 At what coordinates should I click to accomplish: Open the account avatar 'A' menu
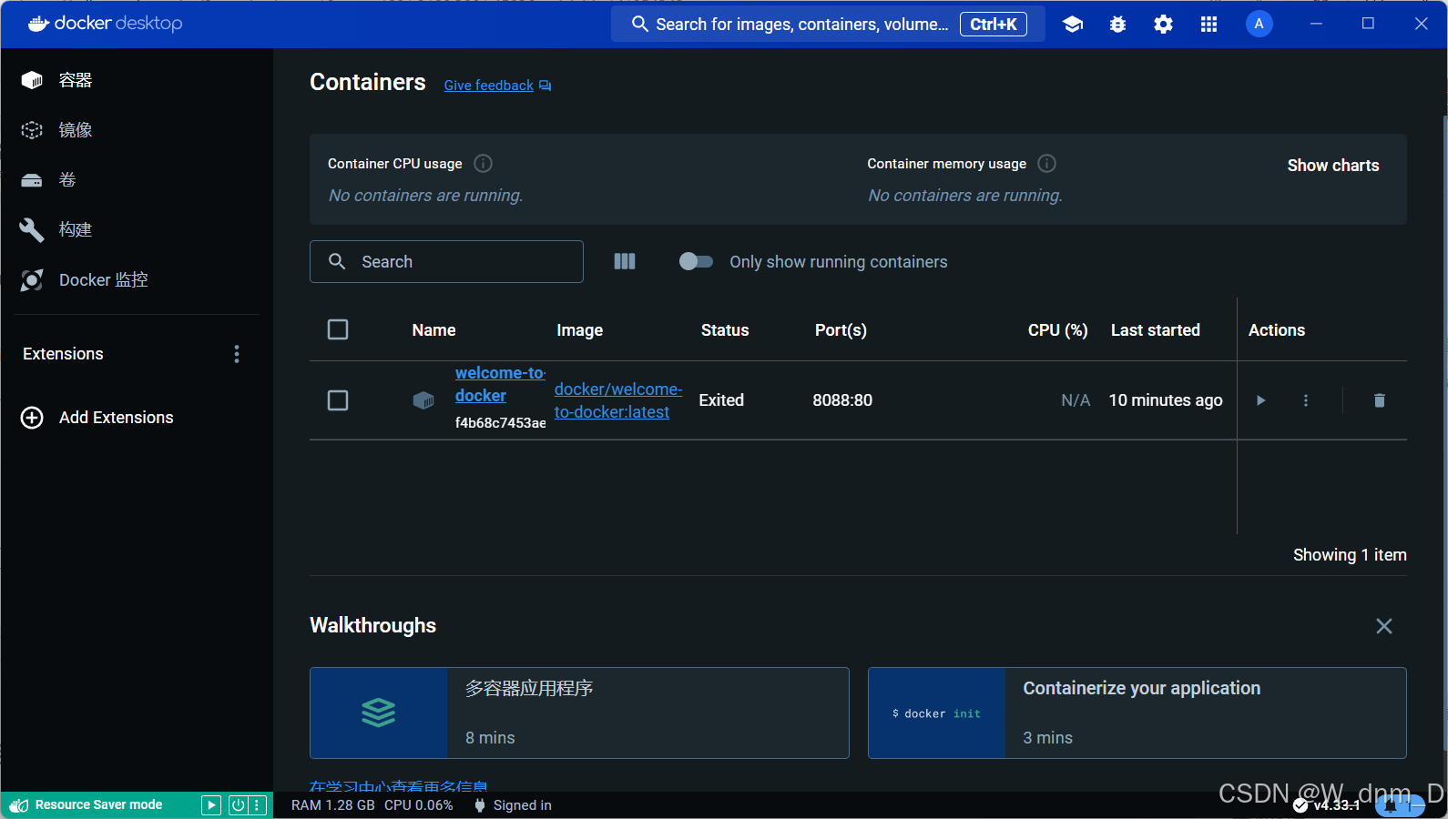pyautogui.click(x=1259, y=25)
